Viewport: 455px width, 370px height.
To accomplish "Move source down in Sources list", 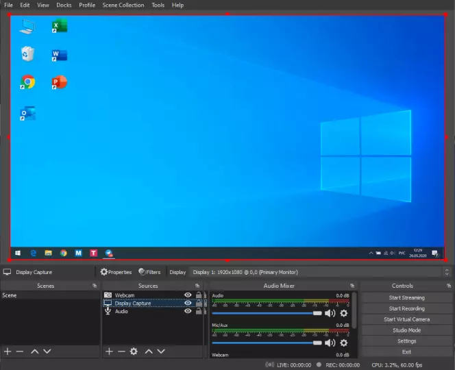I will tap(161, 351).
